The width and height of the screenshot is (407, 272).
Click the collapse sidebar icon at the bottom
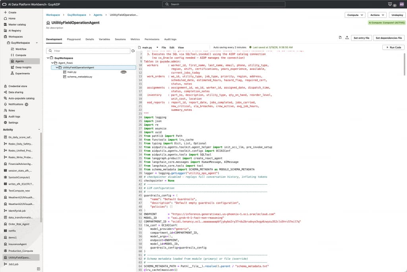click(39, 269)
